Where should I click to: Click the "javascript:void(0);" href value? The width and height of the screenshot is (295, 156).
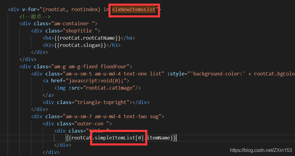click(96, 81)
